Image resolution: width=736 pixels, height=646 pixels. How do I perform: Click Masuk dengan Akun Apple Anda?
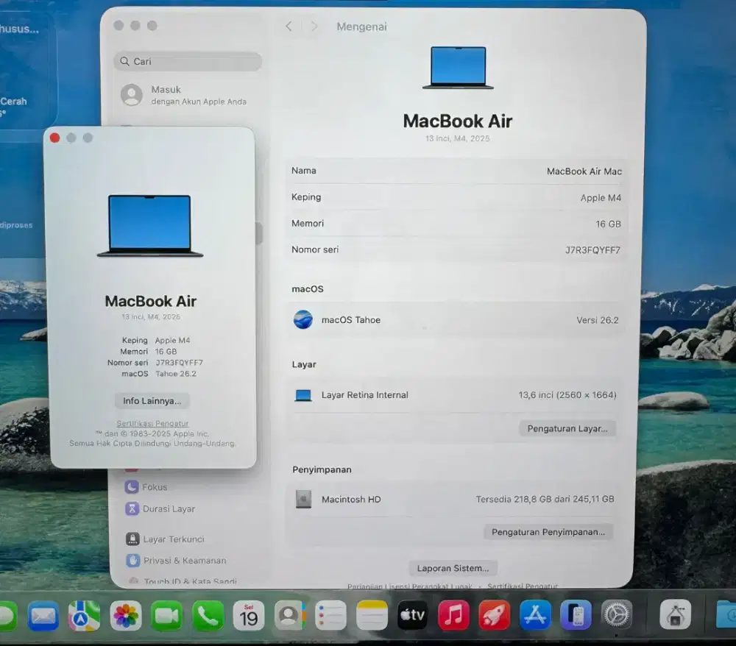click(184, 95)
